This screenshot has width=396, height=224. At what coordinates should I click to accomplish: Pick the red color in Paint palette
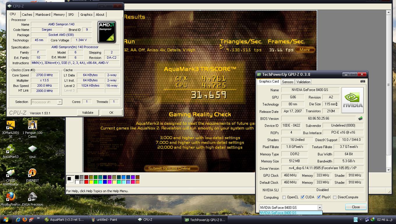coord(86,182)
